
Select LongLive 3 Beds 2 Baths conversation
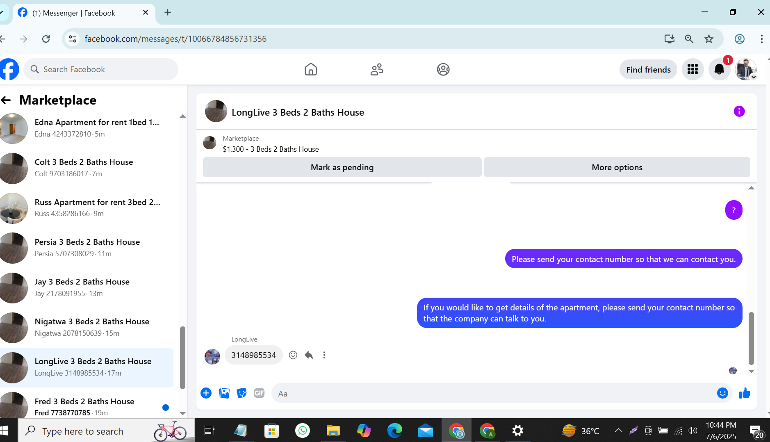coord(87,367)
